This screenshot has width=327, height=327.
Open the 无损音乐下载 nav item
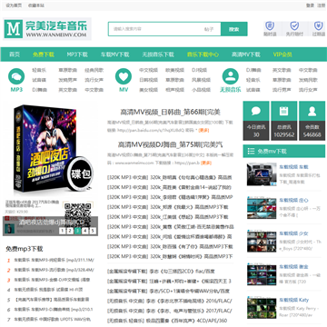pos(158,54)
